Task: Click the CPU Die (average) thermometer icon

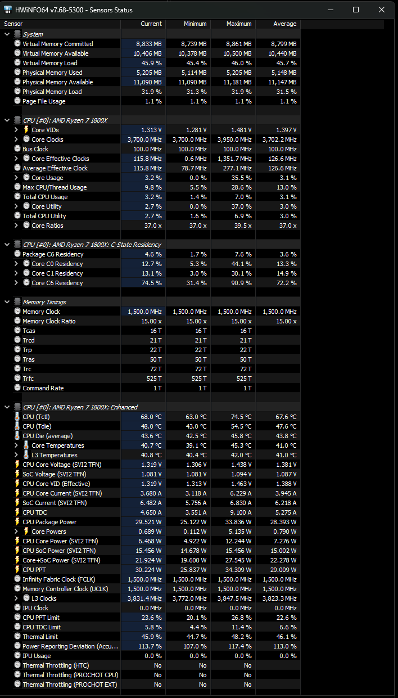Action: [x=17, y=436]
